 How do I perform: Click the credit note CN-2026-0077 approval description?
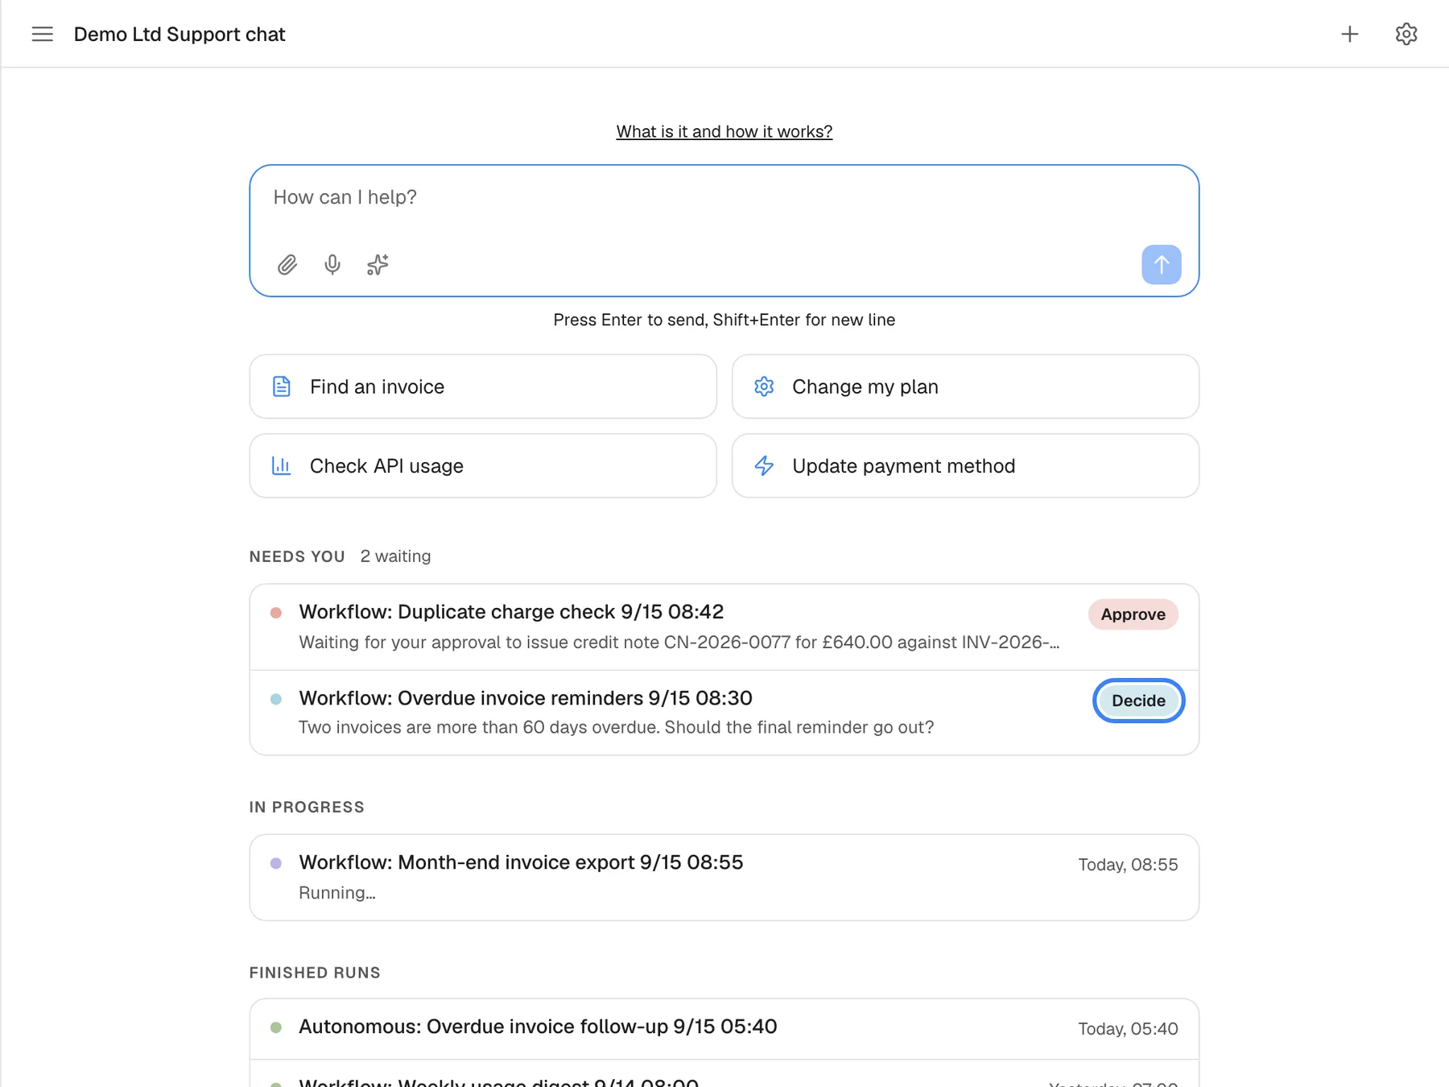click(x=679, y=643)
